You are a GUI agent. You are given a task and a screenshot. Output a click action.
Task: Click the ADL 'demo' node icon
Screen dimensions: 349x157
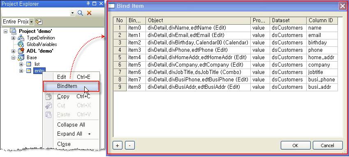(21, 51)
